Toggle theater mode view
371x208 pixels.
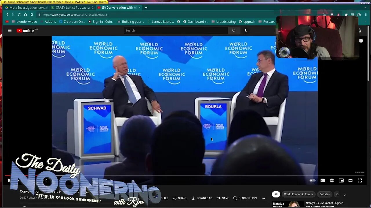pos(350,181)
